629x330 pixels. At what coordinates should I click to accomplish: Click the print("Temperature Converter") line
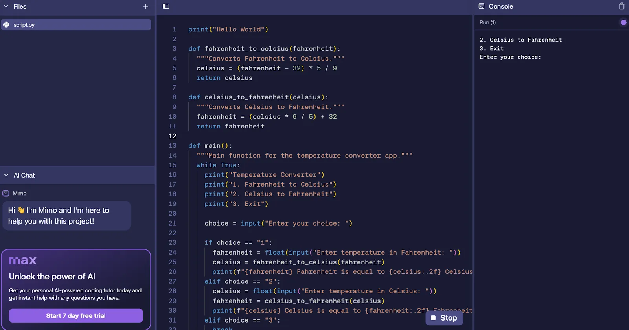pyautogui.click(x=264, y=175)
